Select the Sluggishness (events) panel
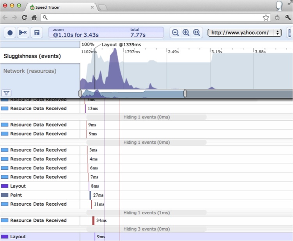The image size is (293, 241). point(40,56)
